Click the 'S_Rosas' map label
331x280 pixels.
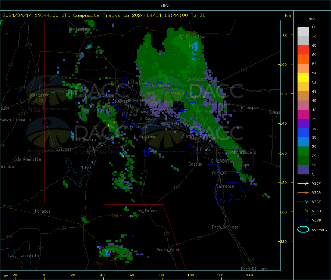[148, 118]
